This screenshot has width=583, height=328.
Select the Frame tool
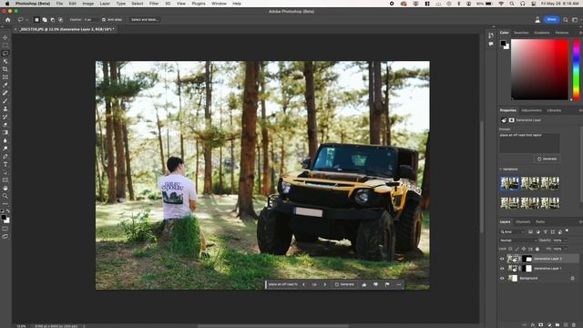(5, 77)
